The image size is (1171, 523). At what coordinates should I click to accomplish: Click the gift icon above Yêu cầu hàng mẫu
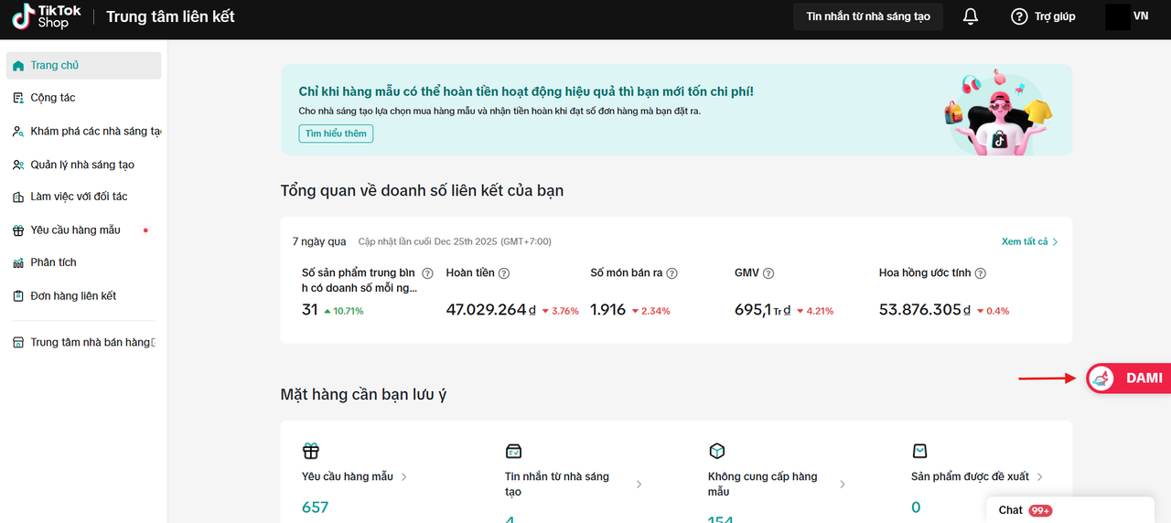pyautogui.click(x=311, y=451)
